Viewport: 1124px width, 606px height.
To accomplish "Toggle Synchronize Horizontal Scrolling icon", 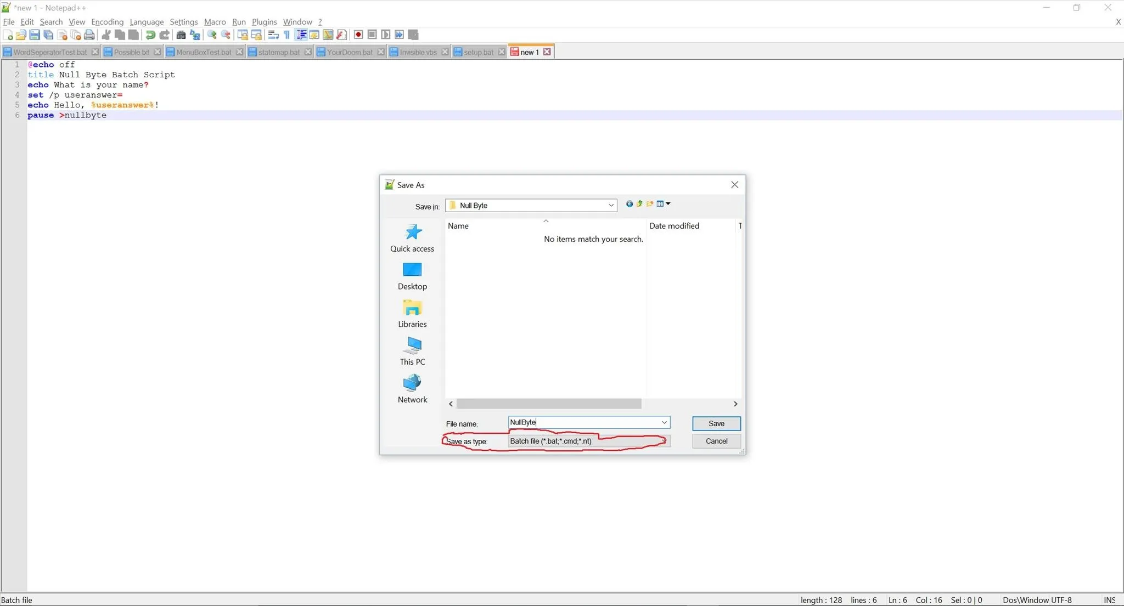I will tap(256, 35).
